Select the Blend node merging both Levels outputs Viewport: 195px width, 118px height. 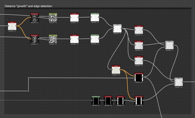[117, 28]
